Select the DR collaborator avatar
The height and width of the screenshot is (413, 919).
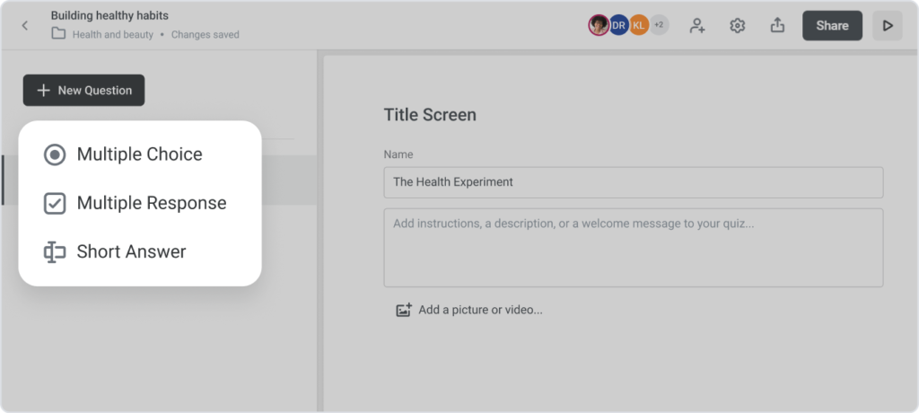coord(618,25)
